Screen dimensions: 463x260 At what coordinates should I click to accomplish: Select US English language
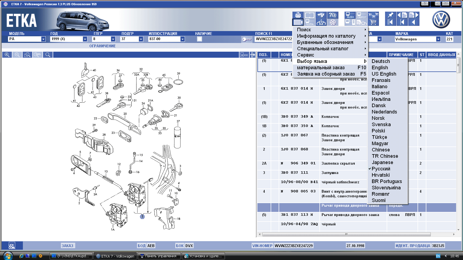388,74
